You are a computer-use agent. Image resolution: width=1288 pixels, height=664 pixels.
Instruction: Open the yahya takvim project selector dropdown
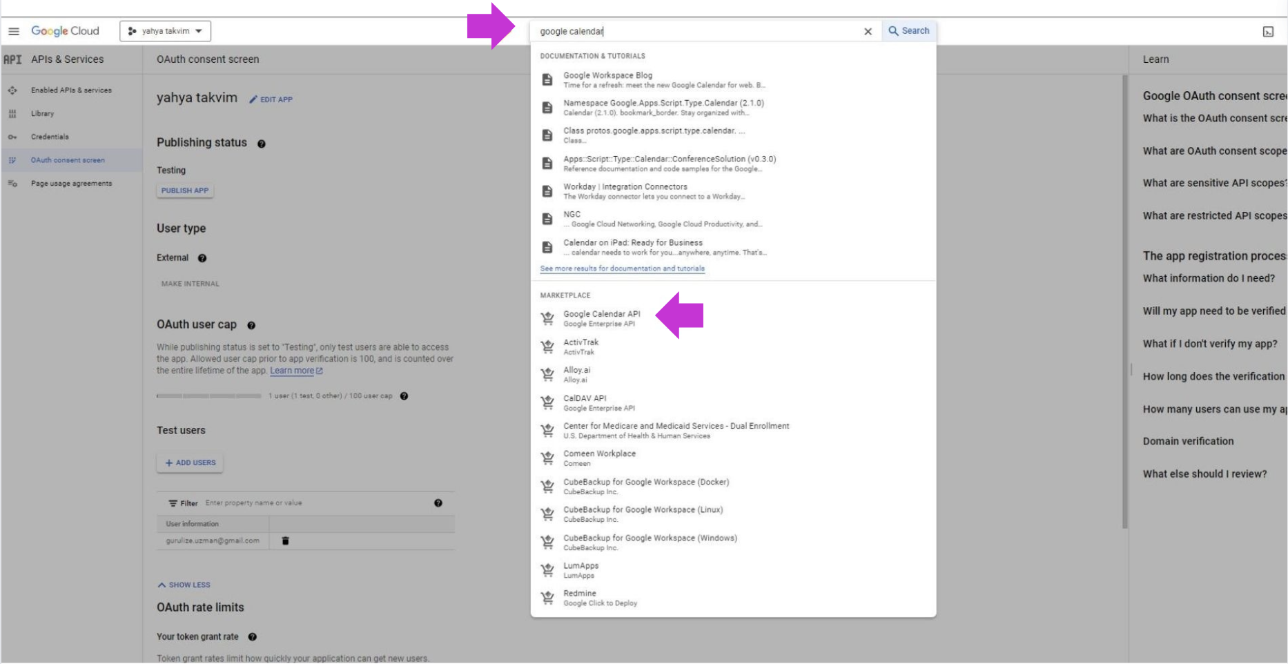click(166, 31)
